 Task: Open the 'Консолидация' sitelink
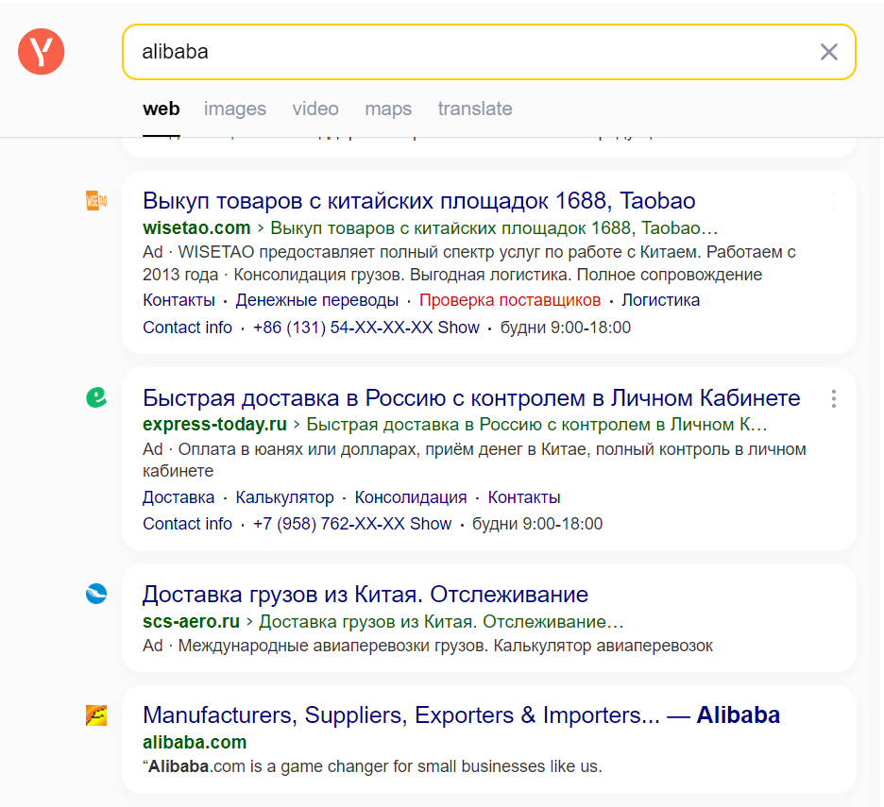[x=411, y=497]
